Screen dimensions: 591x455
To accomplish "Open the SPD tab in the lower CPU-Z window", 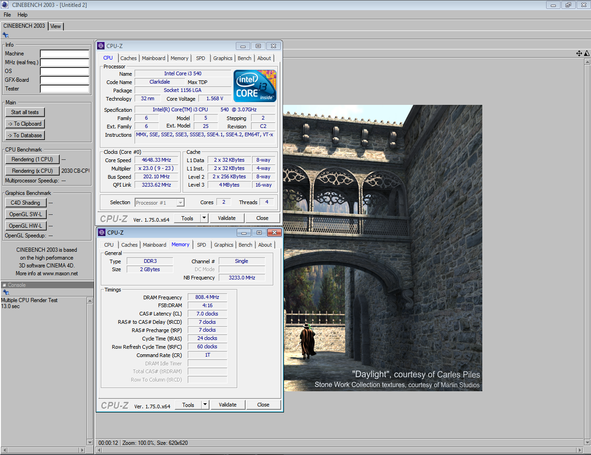I will click(x=201, y=245).
